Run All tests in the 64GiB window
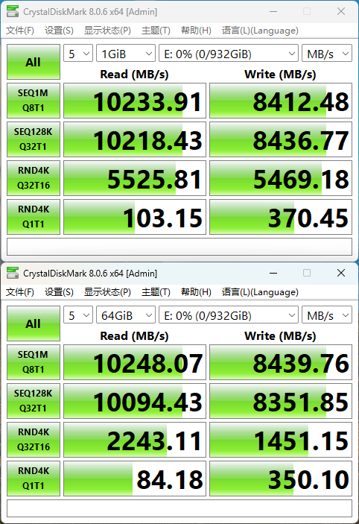The height and width of the screenshot is (524, 359). pyautogui.click(x=34, y=323)
